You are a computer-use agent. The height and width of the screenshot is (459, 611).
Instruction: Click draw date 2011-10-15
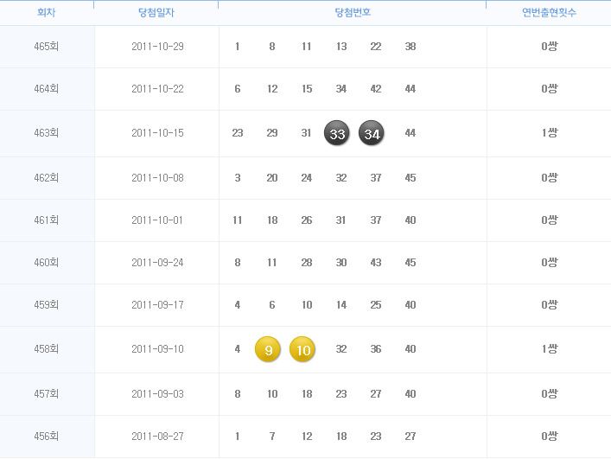[157, 133]
